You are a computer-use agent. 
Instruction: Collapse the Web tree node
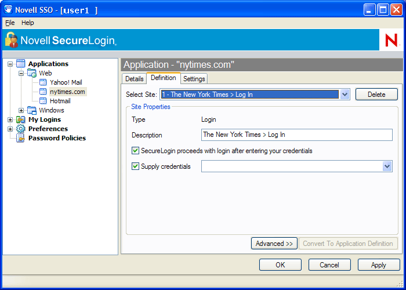21,73
